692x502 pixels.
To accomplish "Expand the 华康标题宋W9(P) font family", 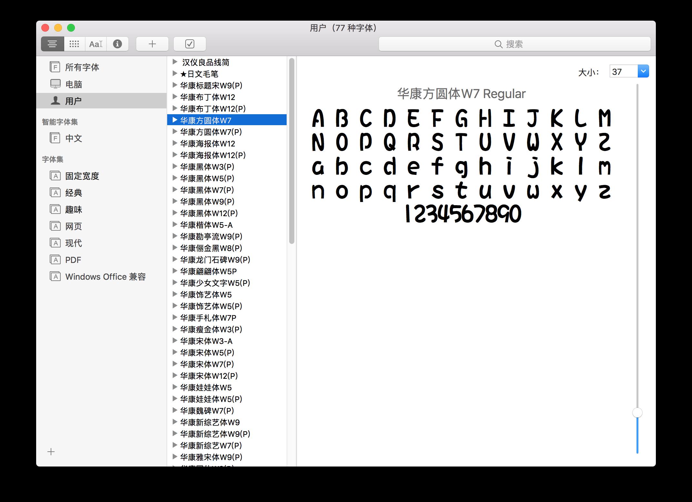I will [175, 85].
